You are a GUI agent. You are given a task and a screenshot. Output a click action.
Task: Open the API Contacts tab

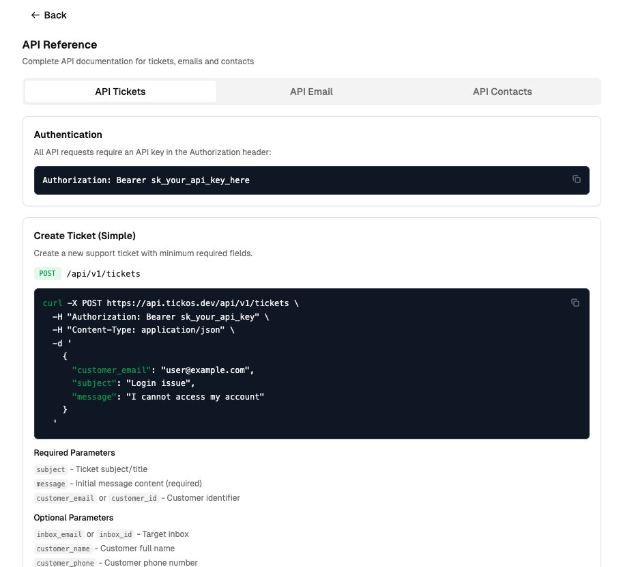502,92
